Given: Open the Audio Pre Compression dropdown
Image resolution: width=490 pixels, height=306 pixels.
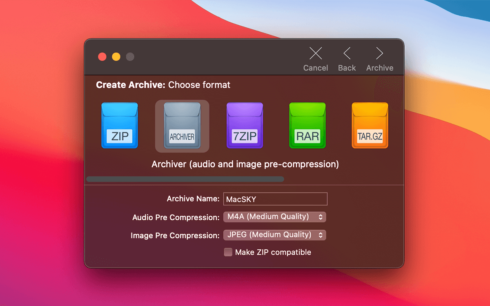Looking at the screenshot, I should coord(274,217).
